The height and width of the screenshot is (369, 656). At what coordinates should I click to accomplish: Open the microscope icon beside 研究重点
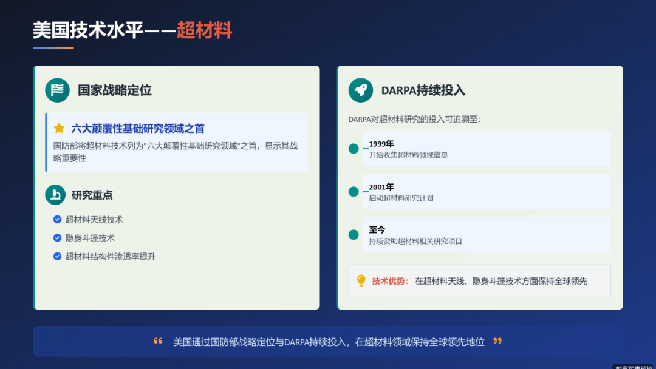pos(57,195)
